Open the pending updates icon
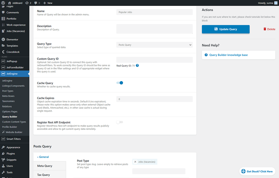The height and width of the screenshot is (178, 279). [27, 3]
